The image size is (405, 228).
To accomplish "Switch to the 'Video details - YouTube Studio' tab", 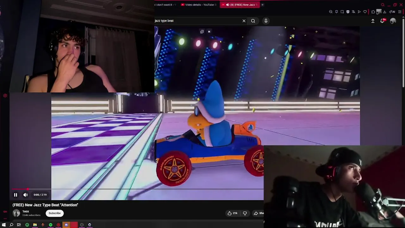I will click(x=199, y=5).
